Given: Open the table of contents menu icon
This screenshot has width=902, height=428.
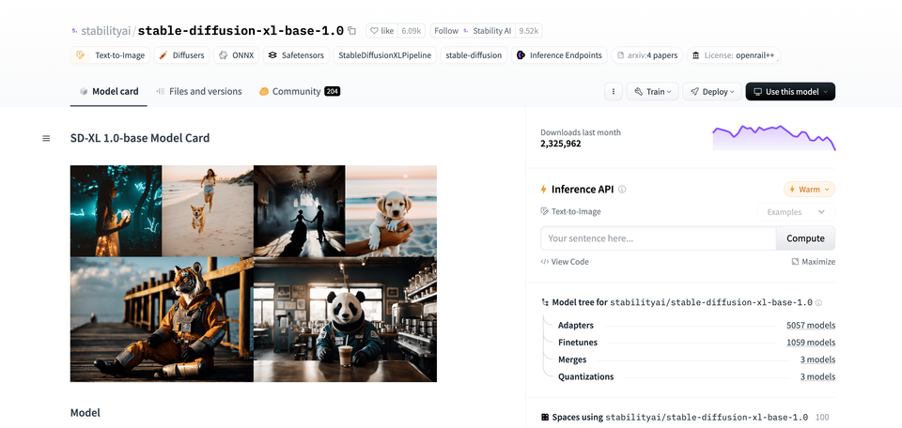Looking at the screenshot, I should coord(46,138).
